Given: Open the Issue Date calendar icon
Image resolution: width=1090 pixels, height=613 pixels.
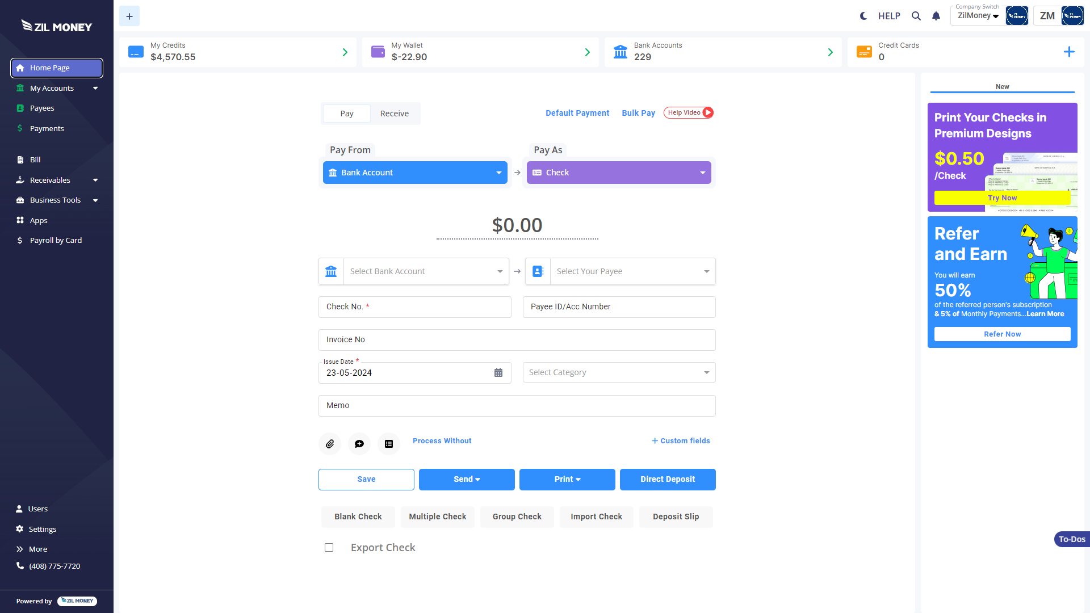Looking at the screenshot, I should click(498, 373).
